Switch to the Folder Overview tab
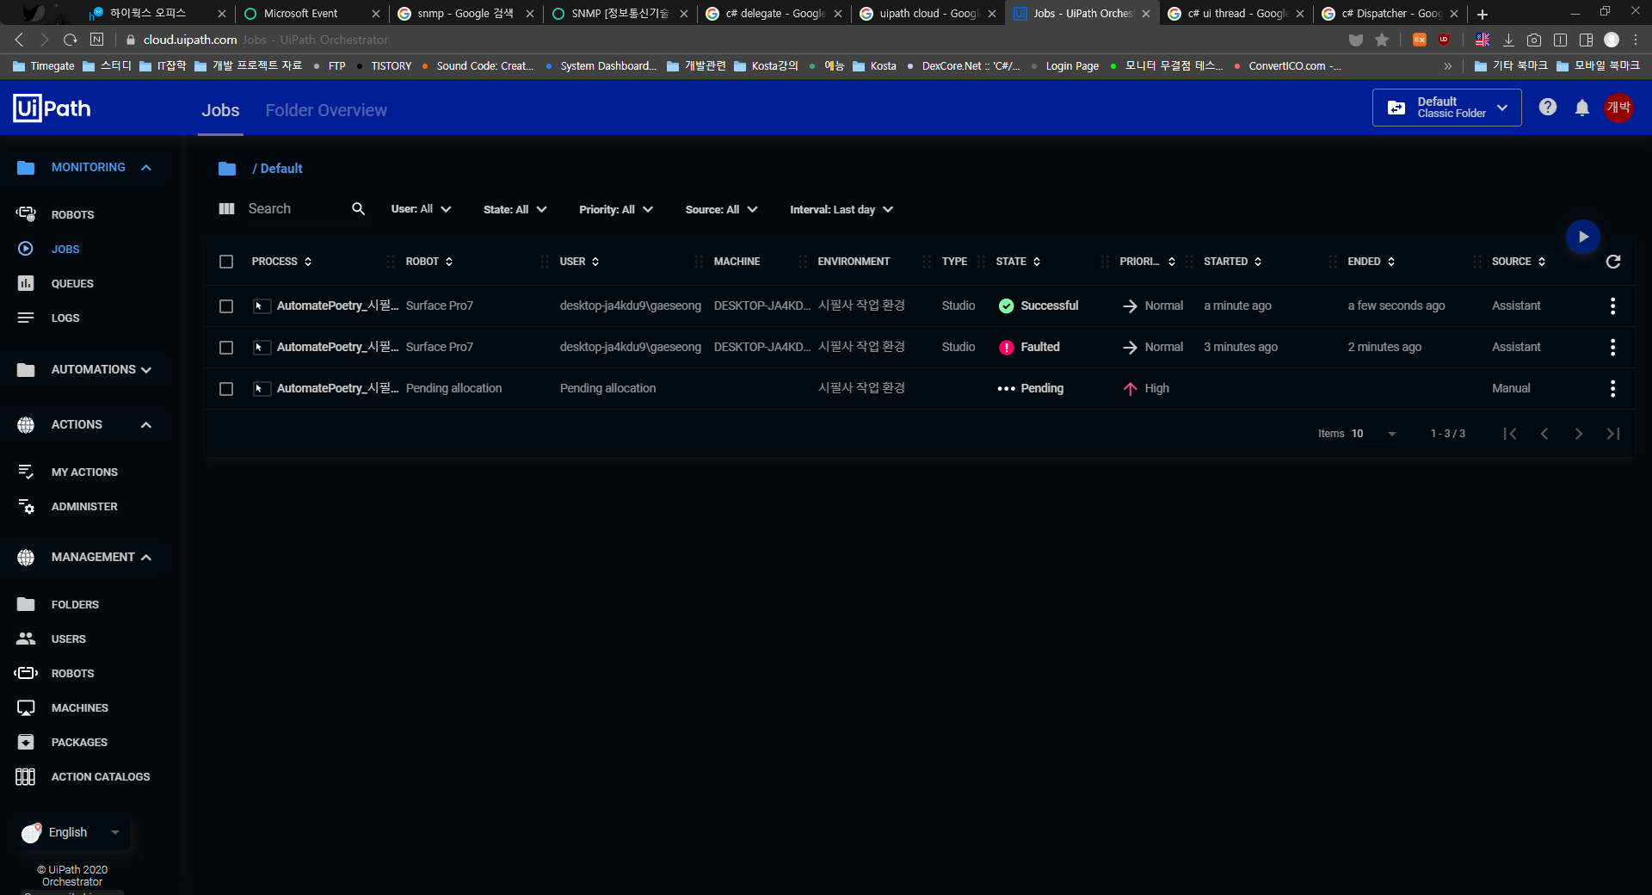The height and width of the screenshot is (895, 1652). 326,110
